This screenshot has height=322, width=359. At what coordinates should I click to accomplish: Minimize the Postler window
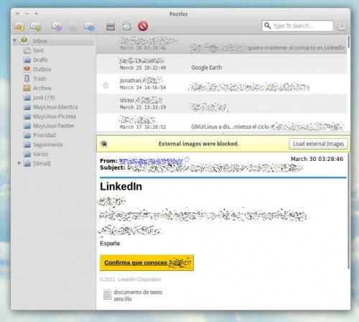[x=27, y=14]
